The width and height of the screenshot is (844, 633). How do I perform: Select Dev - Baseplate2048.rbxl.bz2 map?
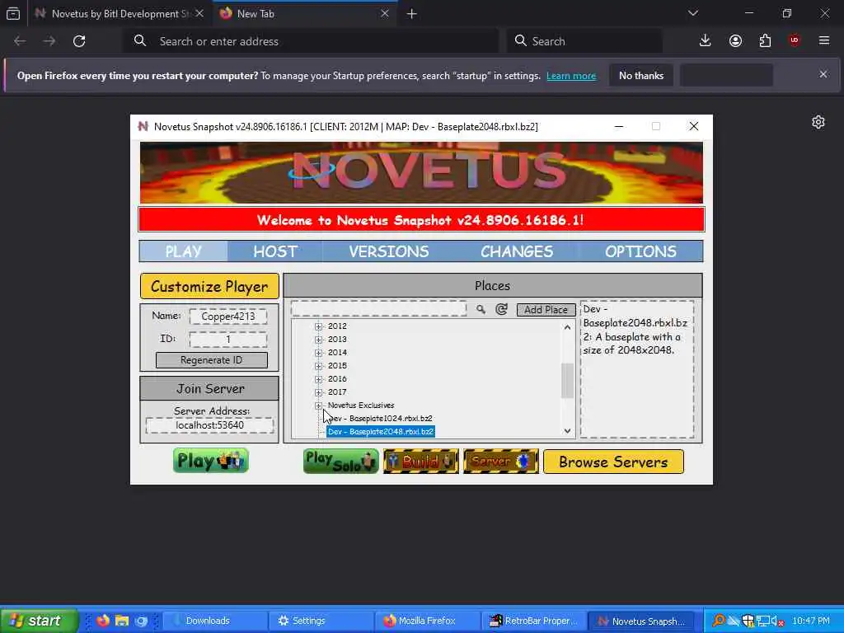coord(381,432)
